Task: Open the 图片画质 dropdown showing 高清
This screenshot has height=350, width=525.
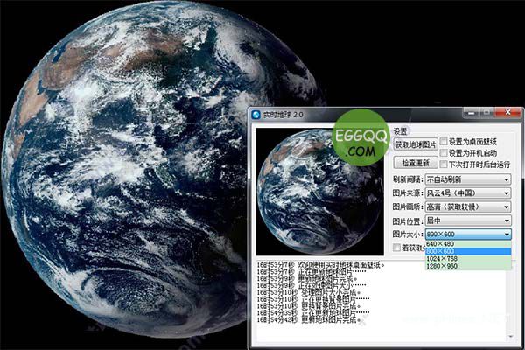Action: click(468, 207)
